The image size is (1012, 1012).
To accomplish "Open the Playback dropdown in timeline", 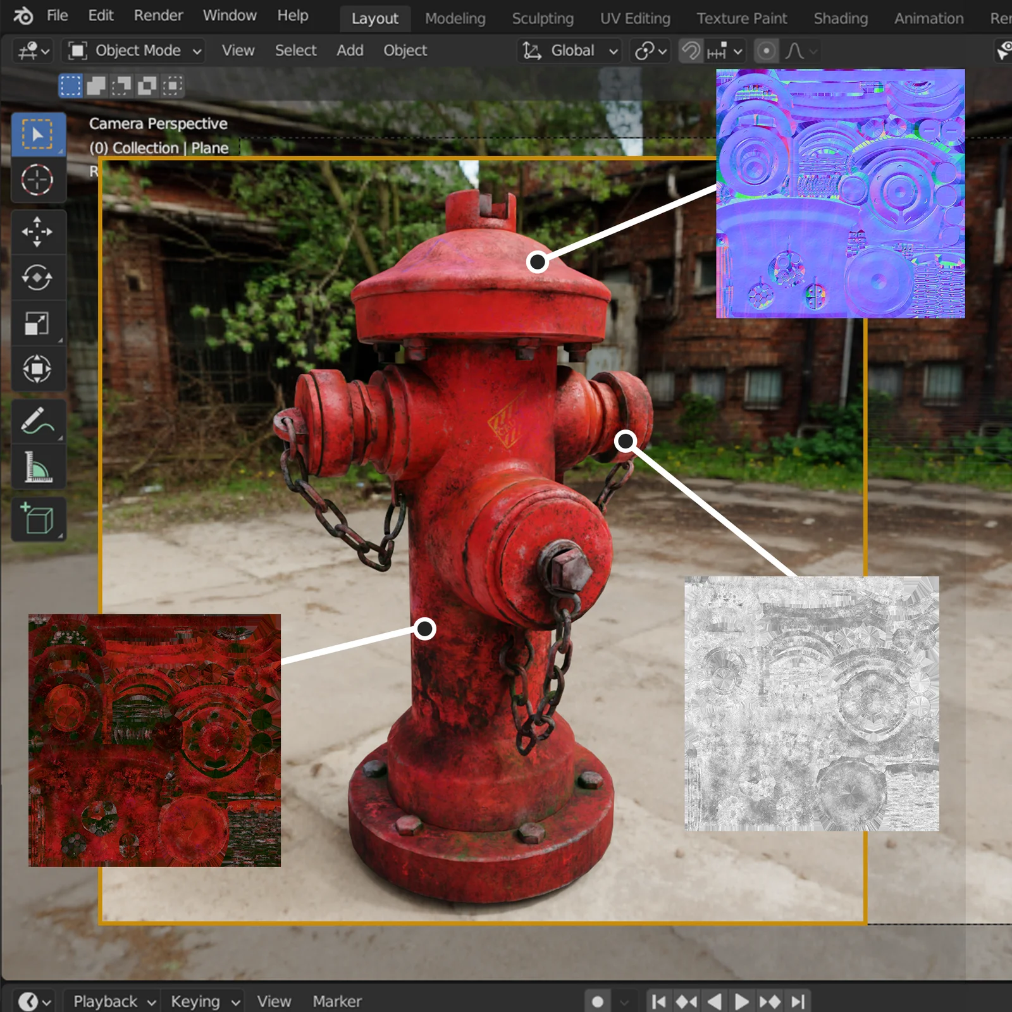I will click(113, 1001).
